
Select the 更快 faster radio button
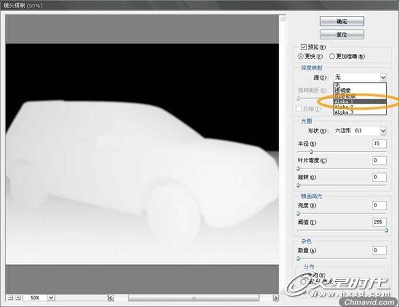point(301,56)
